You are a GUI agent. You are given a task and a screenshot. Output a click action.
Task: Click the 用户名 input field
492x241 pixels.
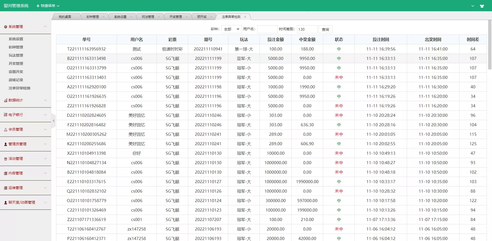click(267, 29)
